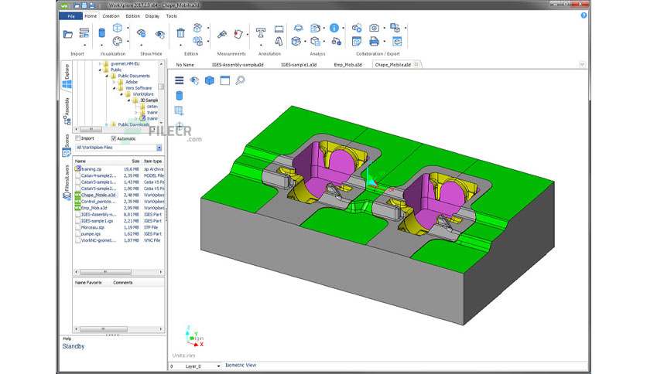Select the Morceau.stp file row
The image size is (647, 374).
[x=119, y=227]
